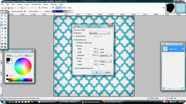Select the Line/Curve tool
This screenshot has width=186, height=104.
(x=5, y=41)
